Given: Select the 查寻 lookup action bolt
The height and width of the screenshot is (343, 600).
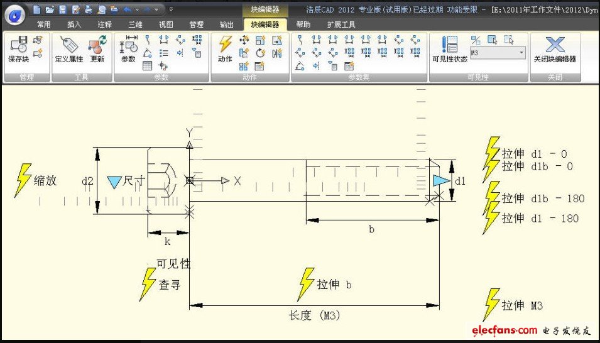Looking at the screenshot, I should click(x=148, y=284).
